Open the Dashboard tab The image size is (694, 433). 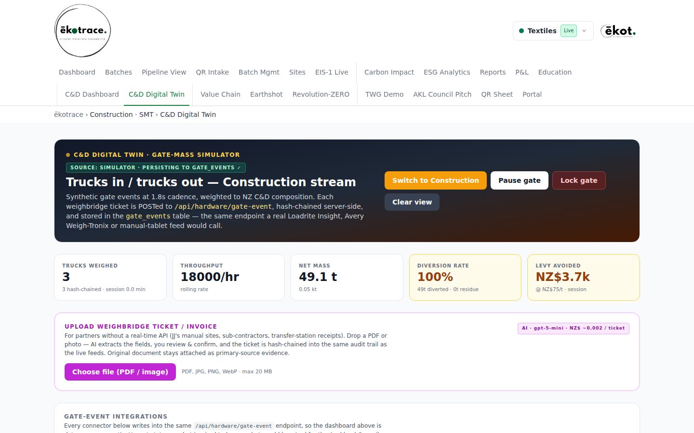tap(77, 72)
